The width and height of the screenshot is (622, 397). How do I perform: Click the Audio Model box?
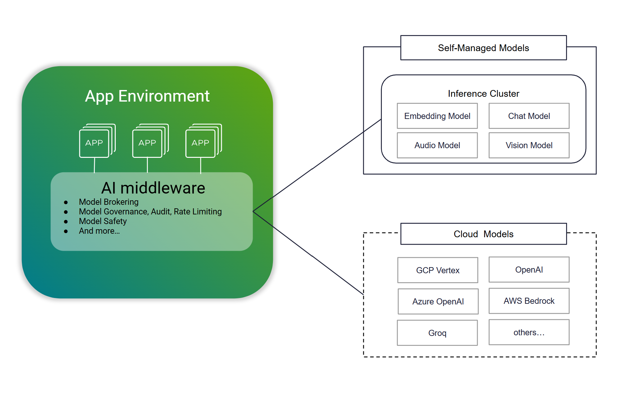coord(437,145)
